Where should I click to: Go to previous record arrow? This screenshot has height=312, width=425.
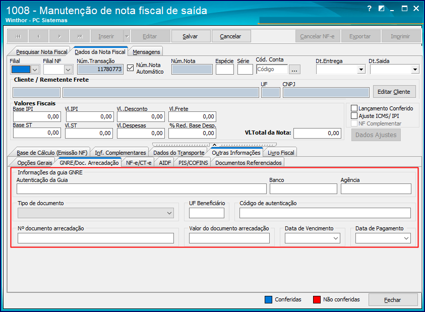click(39, 36)
